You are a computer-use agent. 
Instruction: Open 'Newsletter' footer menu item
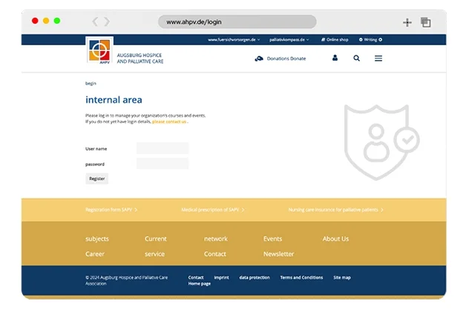[x=278, y=254]
